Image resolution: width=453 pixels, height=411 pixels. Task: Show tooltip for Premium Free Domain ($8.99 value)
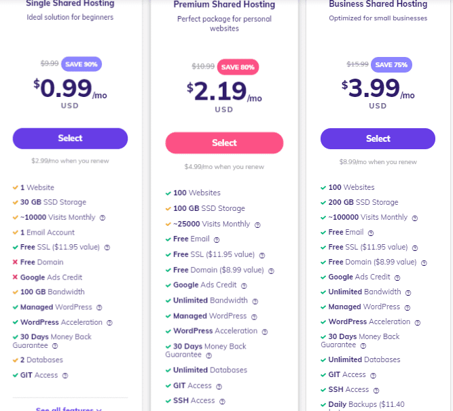(x=271, y=271)
